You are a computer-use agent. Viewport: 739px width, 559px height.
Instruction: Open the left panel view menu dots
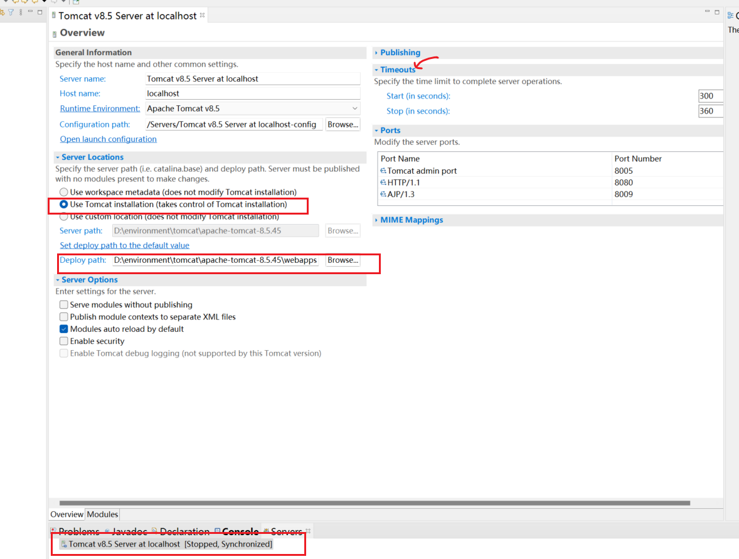tap(21, 13)
